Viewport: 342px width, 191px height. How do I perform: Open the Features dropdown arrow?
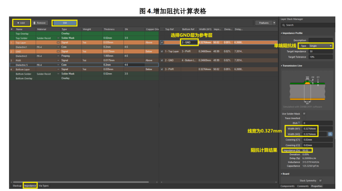(x=274, y=23)
